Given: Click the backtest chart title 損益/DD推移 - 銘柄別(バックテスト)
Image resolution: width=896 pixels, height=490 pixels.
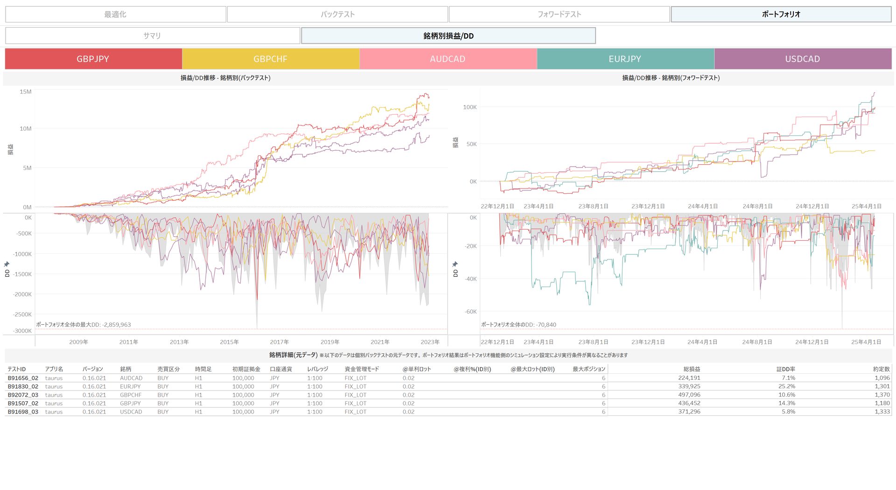Looking at the screenshot, I should point(225,78).
